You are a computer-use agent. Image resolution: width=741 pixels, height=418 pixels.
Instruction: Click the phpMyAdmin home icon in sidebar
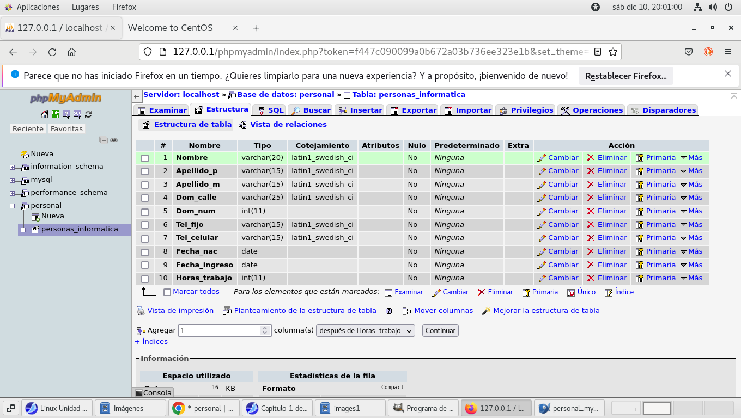point(45,114)
